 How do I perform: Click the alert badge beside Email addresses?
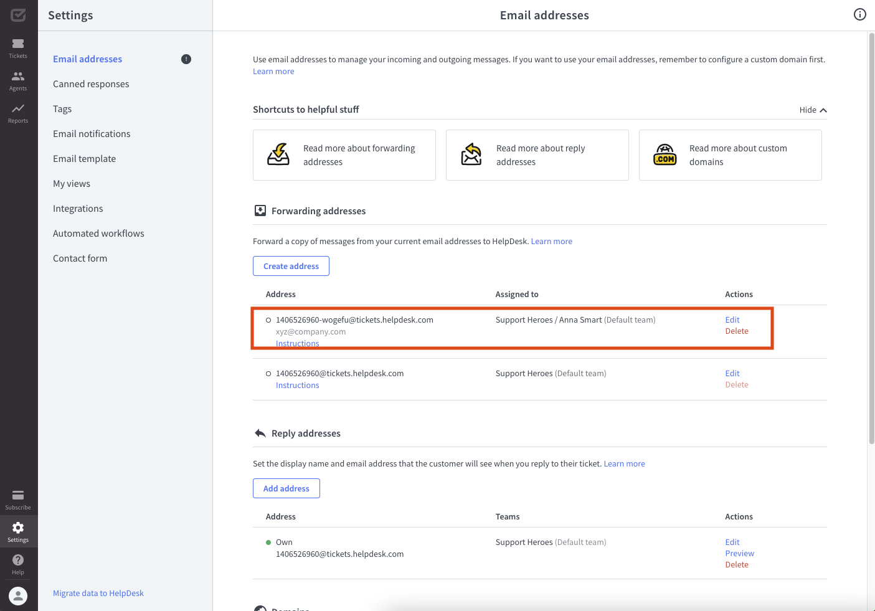pyautogui.click(x=186, y=59)
